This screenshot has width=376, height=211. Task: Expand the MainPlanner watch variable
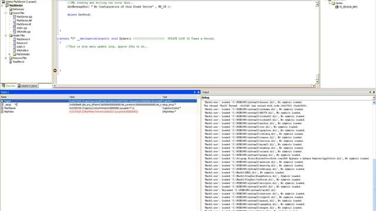pos(2,108)
